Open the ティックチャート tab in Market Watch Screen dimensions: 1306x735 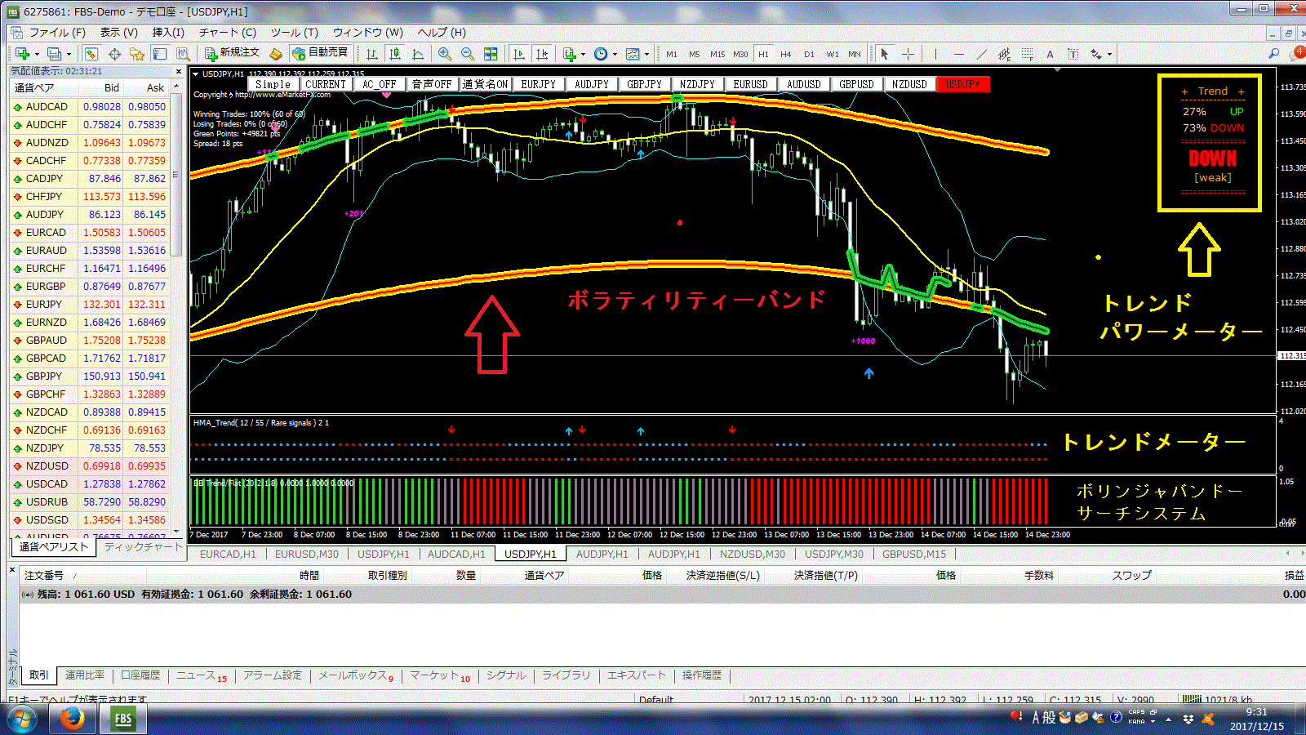click(x=143, y=547)
